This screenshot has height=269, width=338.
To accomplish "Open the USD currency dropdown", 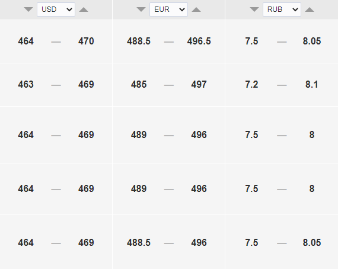I will pyautogui.click(x=56, y=9).
